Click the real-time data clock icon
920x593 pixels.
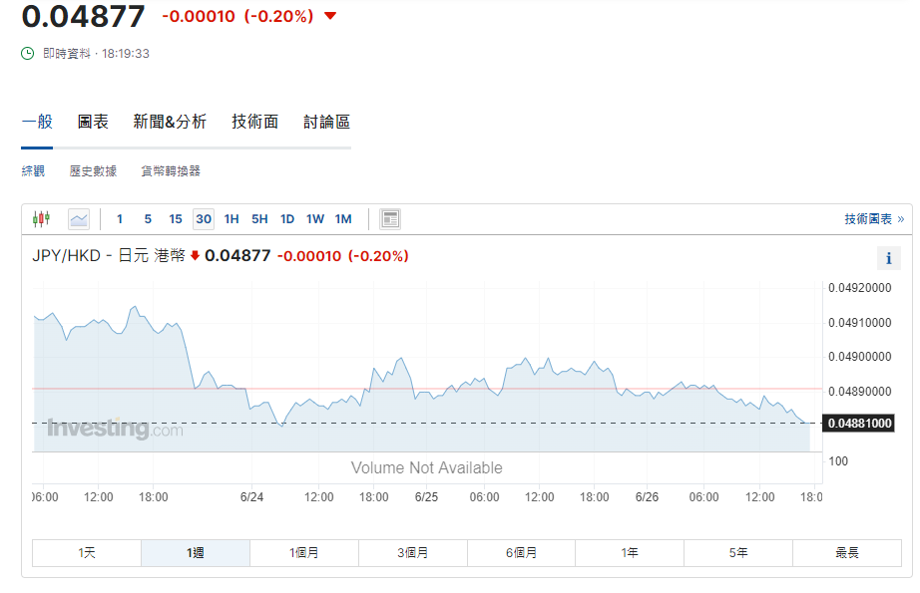pos(28,53)
